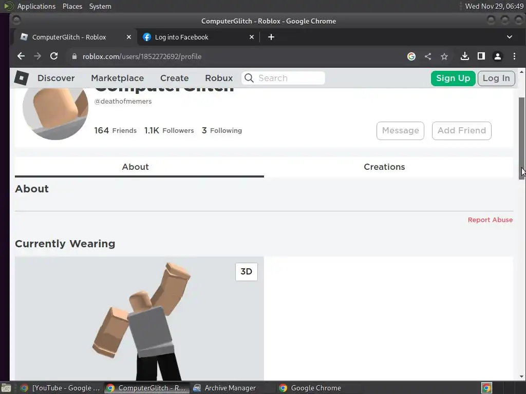Switch to the Creations tab
Screen dimensions: 526x394
[384, 167]
